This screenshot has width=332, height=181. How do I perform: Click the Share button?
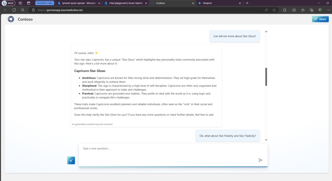pos(320,19)
